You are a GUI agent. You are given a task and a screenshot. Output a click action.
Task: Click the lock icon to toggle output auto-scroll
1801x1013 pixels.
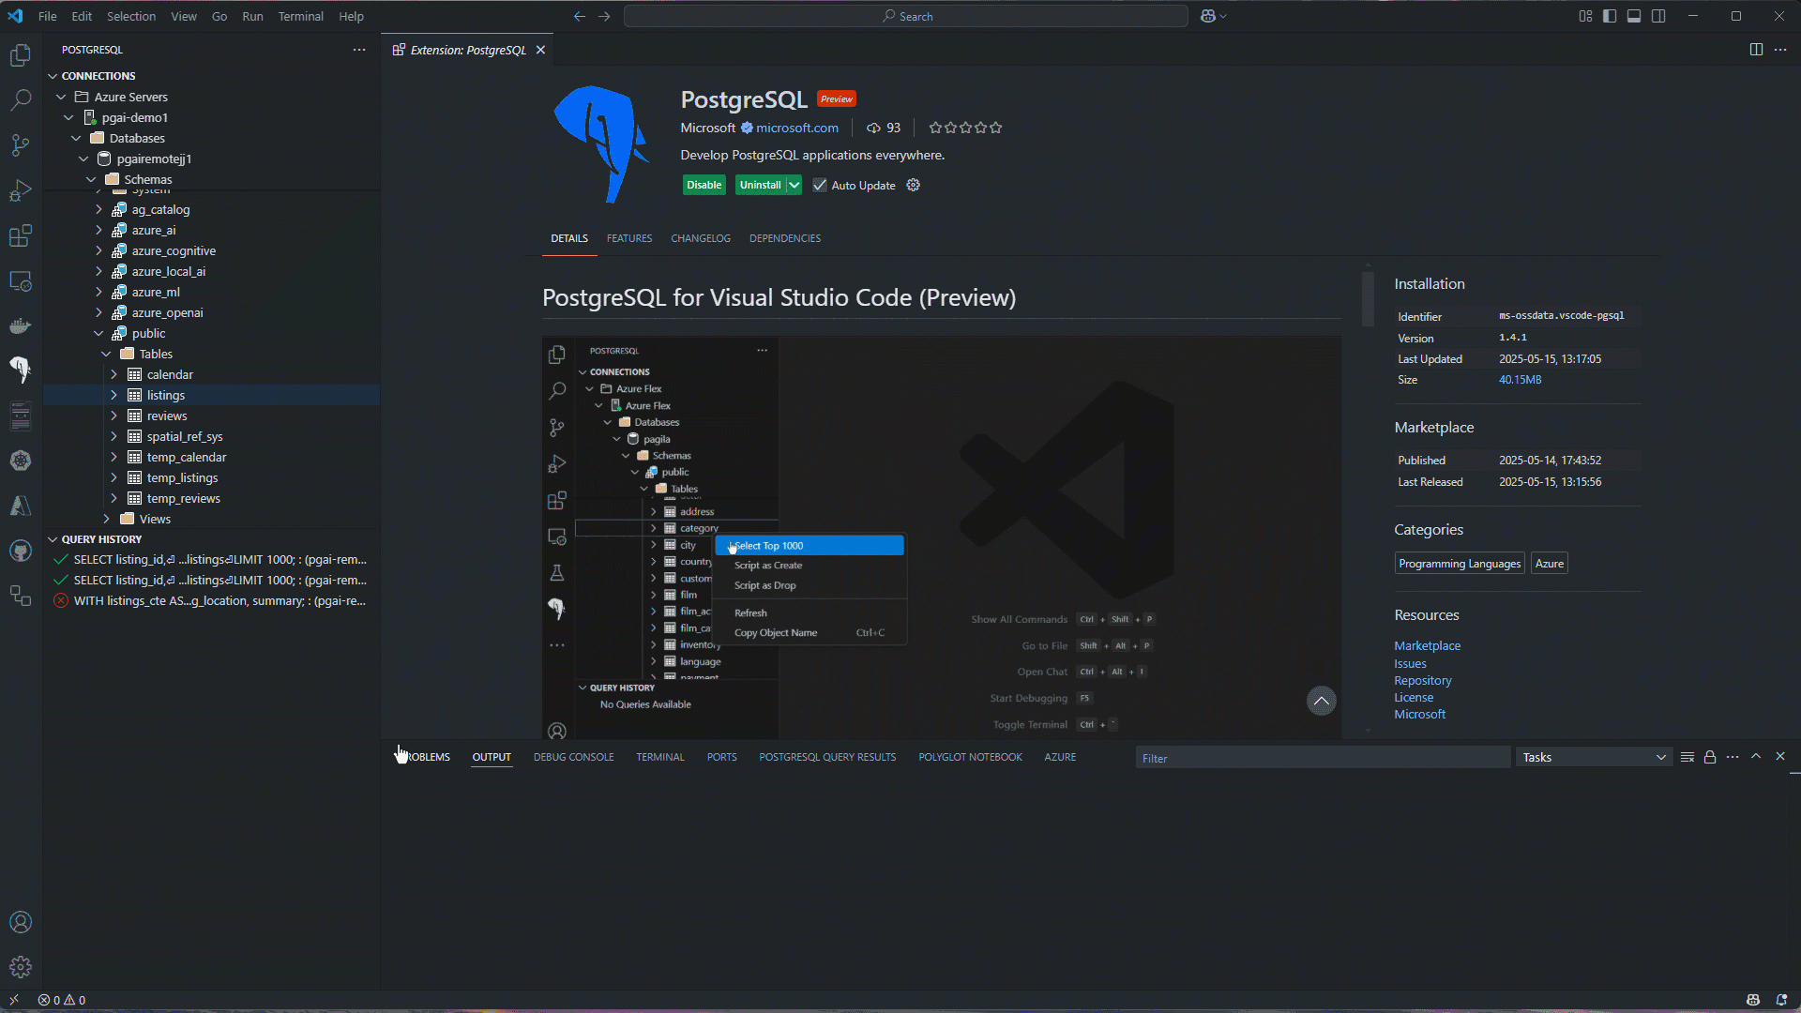click(1709, 757)
